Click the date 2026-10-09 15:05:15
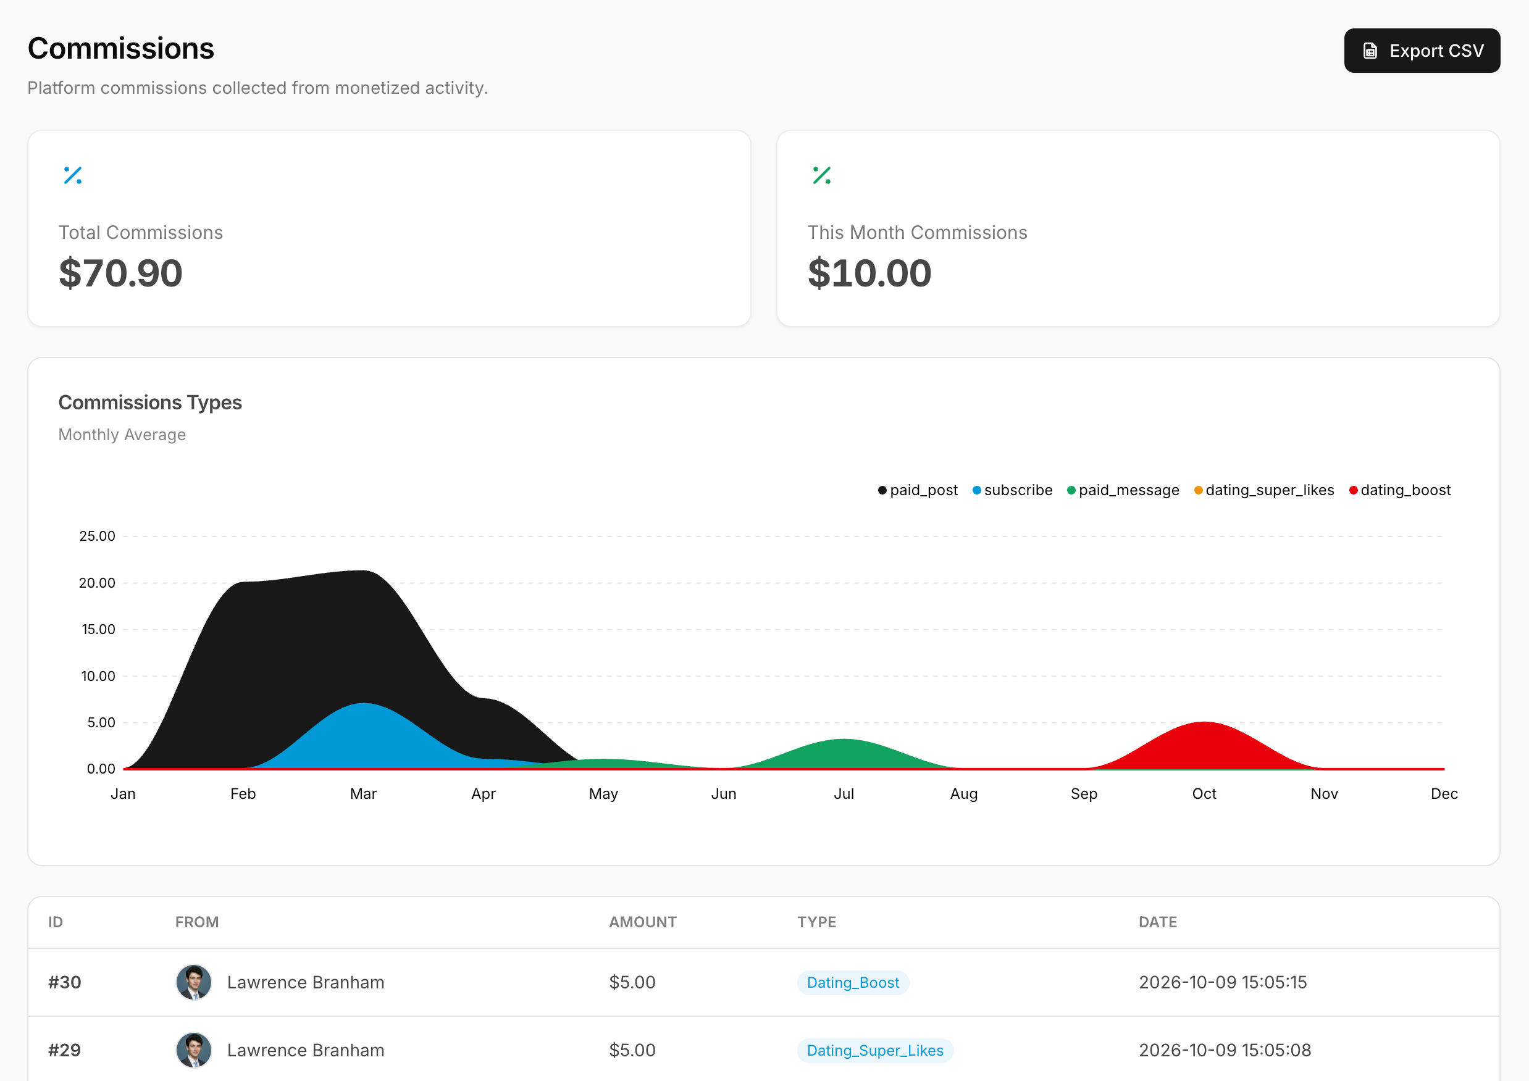This screenshot has width=1529, height=1081. tap(1223, 982)
